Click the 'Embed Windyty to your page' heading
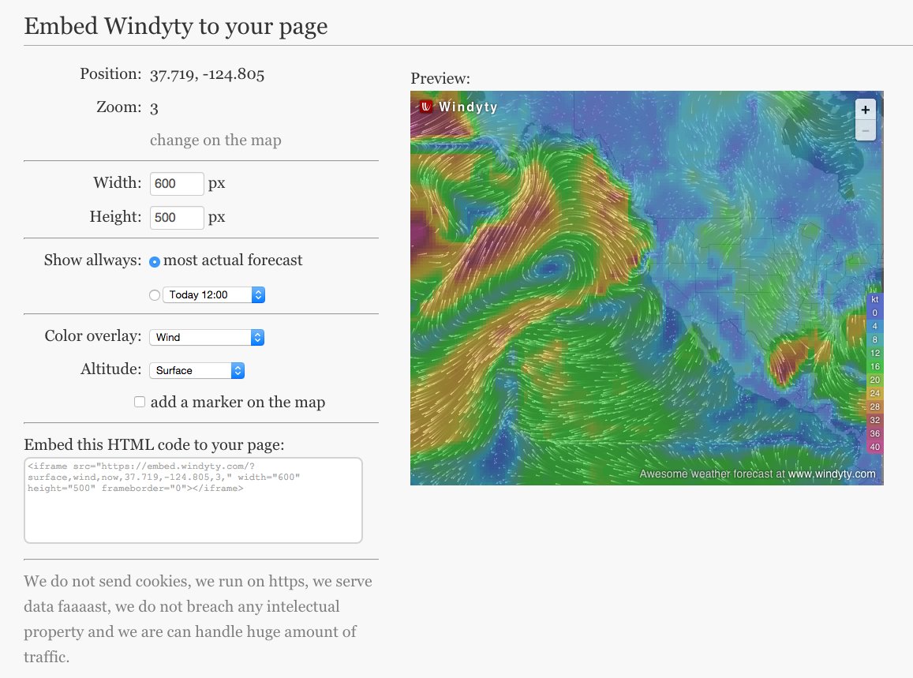Viewport: 913px width, 678px height. [176, 27]
